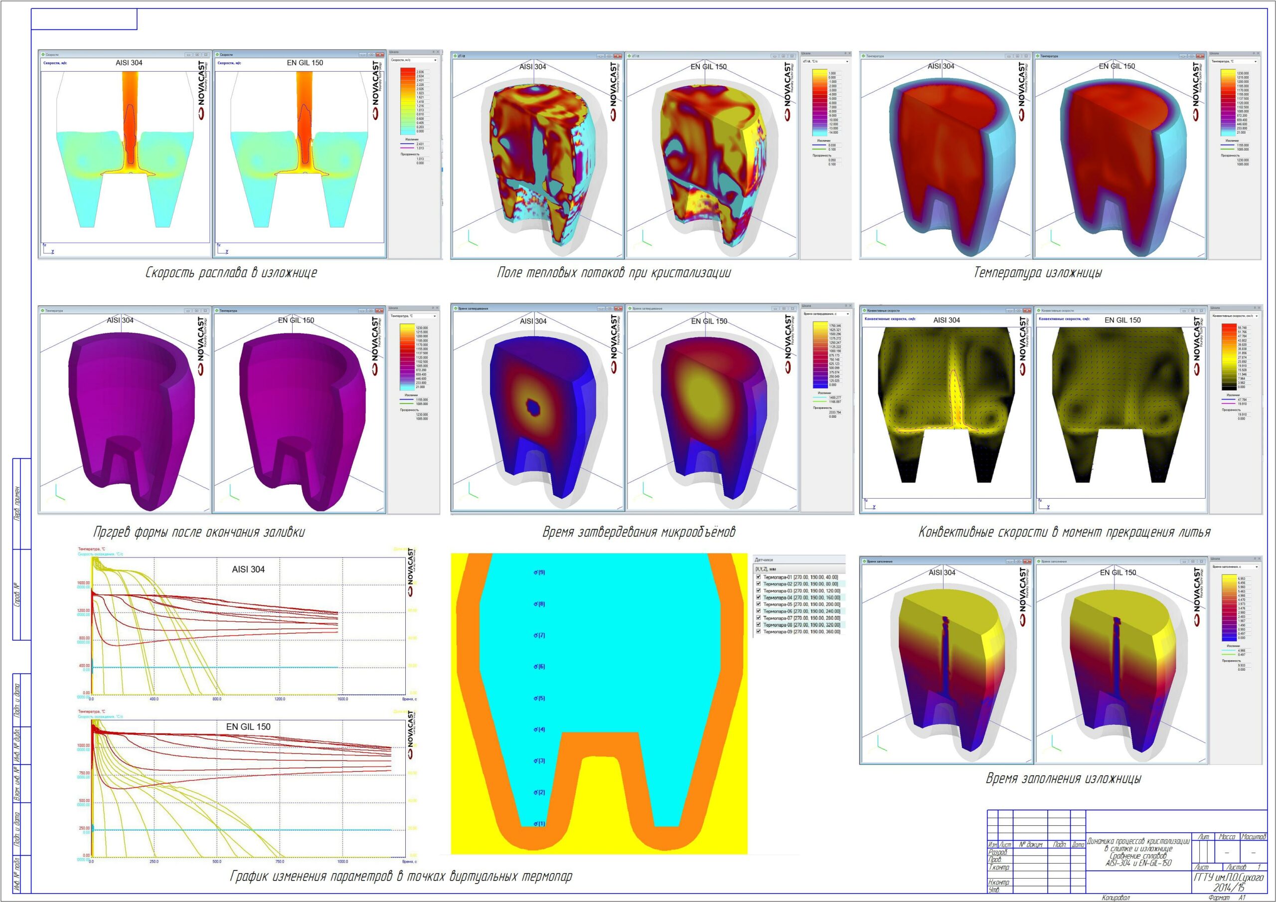Click the axis triad in the AISI 304 solidification time view
1276x902 pixels.
pyautogui.click(x=470, y=491)
